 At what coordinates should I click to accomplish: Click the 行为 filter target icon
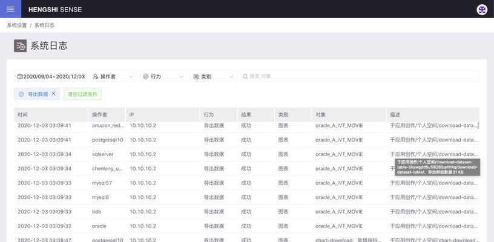click(x=146, y=77)
